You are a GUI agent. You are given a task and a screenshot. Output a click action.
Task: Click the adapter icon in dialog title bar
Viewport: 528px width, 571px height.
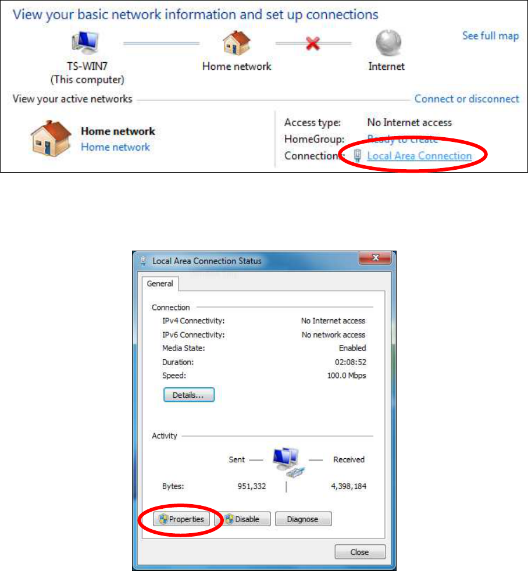pyautogui.click(x=144, y=260)
